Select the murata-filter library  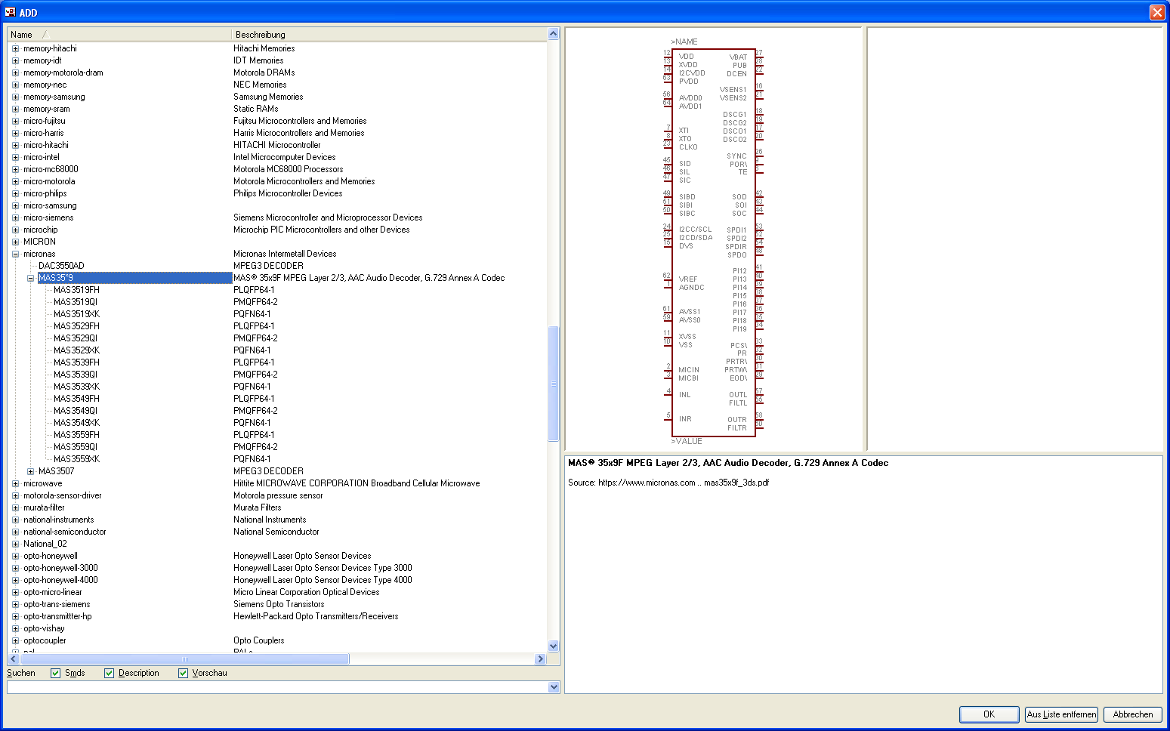44,507
